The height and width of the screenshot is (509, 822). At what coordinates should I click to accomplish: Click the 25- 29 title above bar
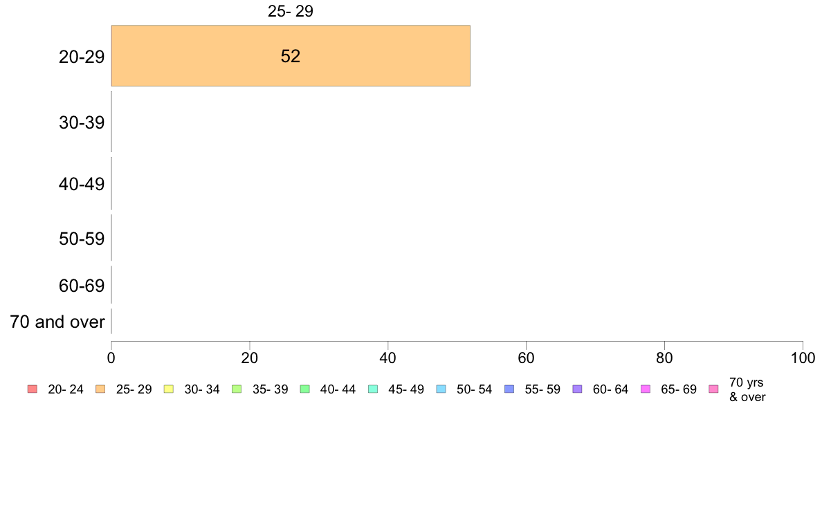click(x=291, y=11)
